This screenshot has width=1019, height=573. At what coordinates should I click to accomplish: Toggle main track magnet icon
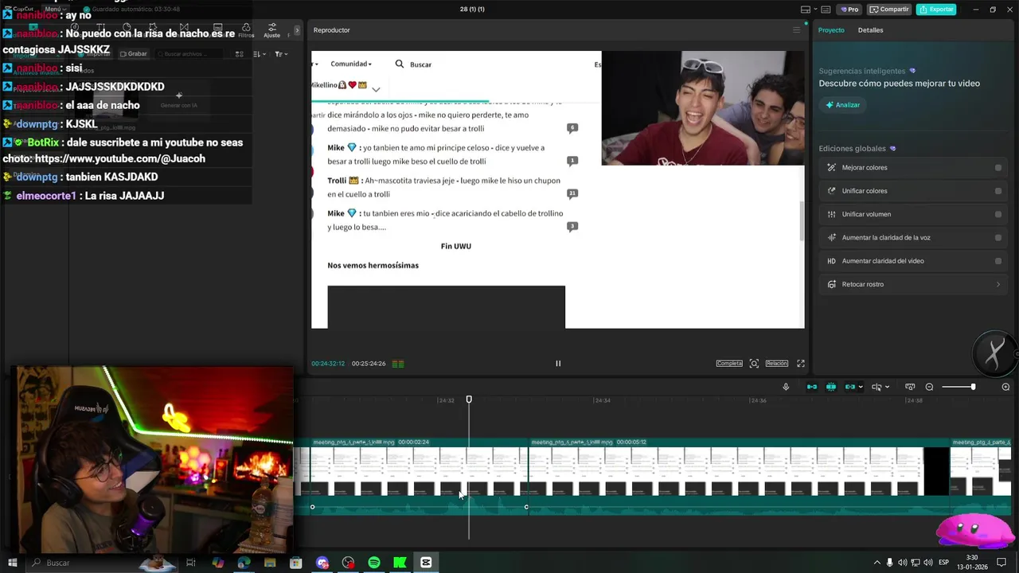tap(812, 387)
